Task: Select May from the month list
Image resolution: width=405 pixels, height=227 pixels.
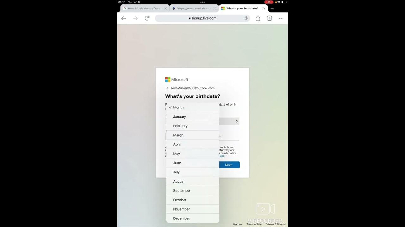Action: [x=193, y=154]
